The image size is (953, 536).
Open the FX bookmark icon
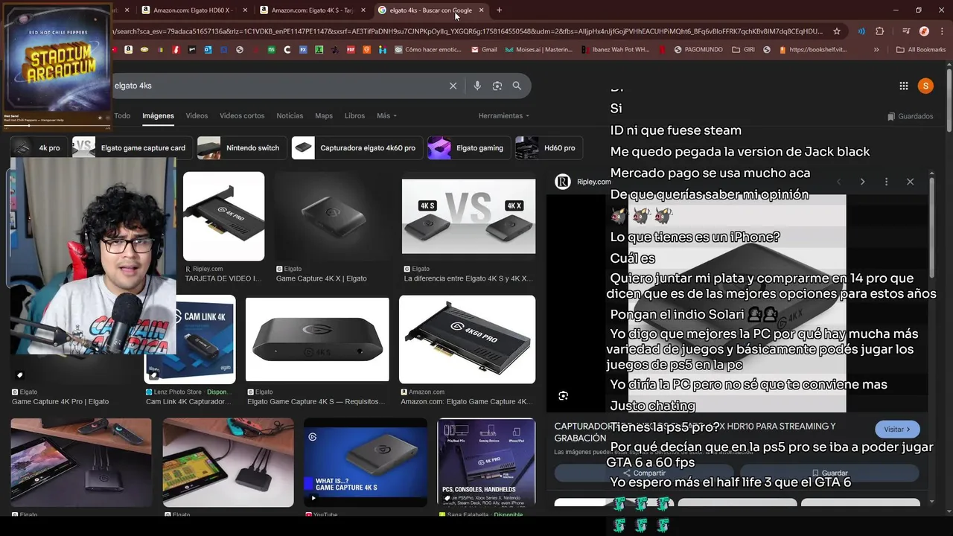[x=303, y=50]
